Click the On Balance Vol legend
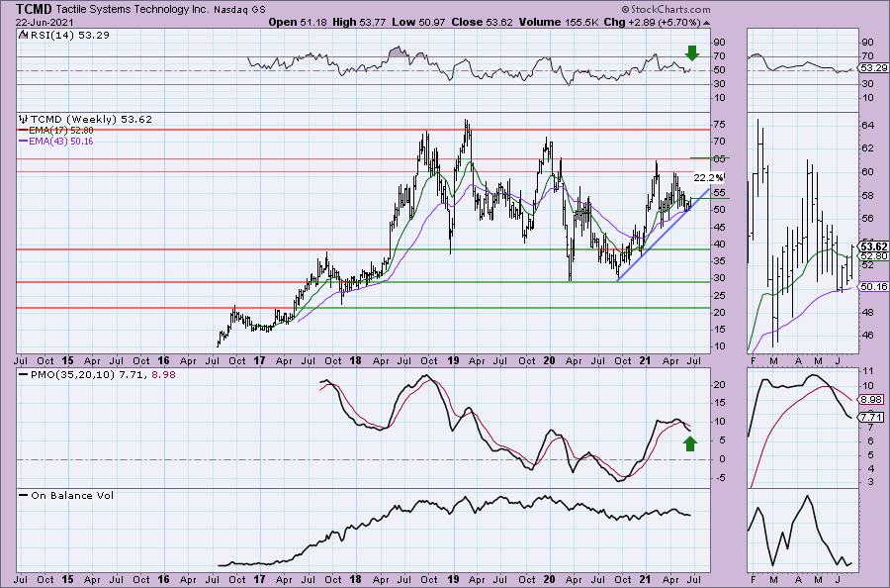890x588 pixels. pos(72,495)
